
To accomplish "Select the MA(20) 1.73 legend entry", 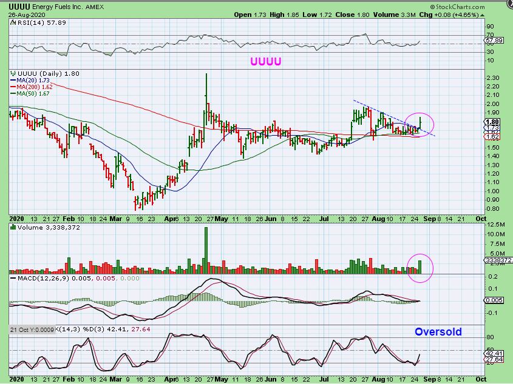I will click(30, 81).
